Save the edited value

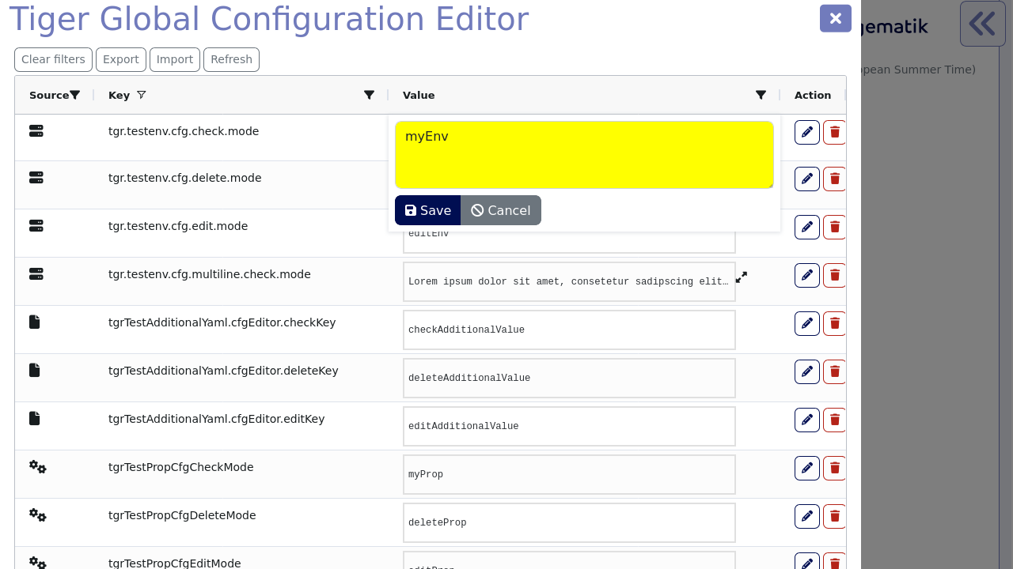pyautogui.click(x=428, y=210)
